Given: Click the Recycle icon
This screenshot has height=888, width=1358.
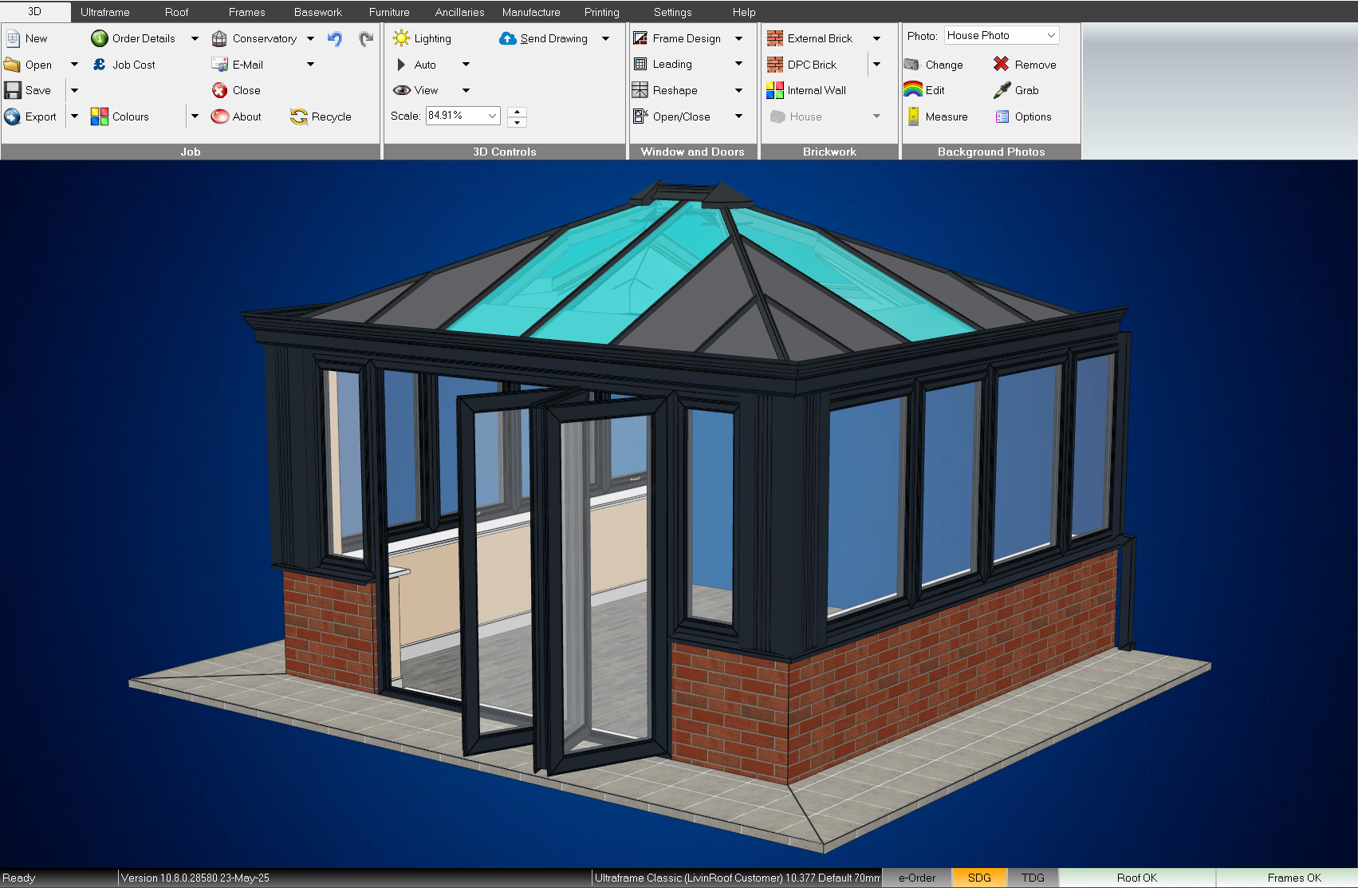Looking at the screenshot, I should [299, 116].
